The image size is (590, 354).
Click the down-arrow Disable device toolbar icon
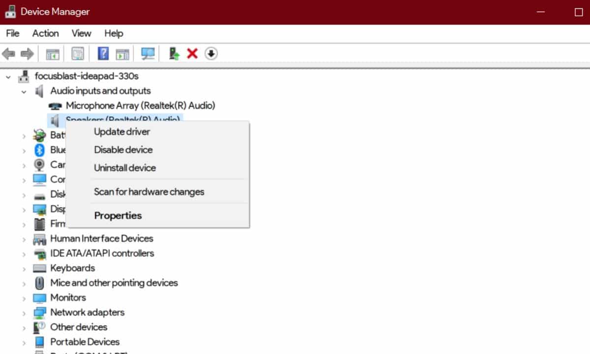(211, 54)
